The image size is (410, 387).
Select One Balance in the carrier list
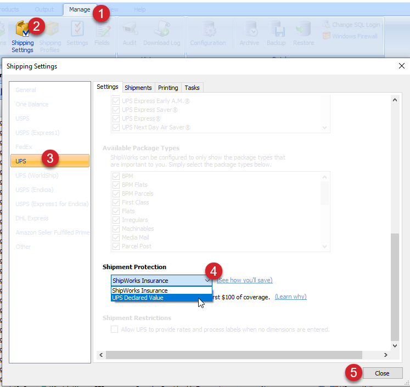coord(50,104)
